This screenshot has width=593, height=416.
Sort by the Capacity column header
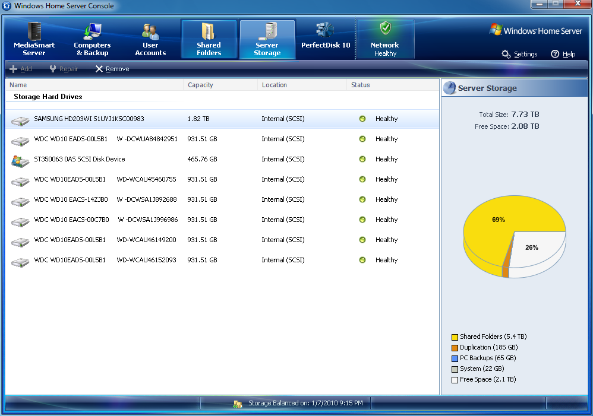[220, 85]
